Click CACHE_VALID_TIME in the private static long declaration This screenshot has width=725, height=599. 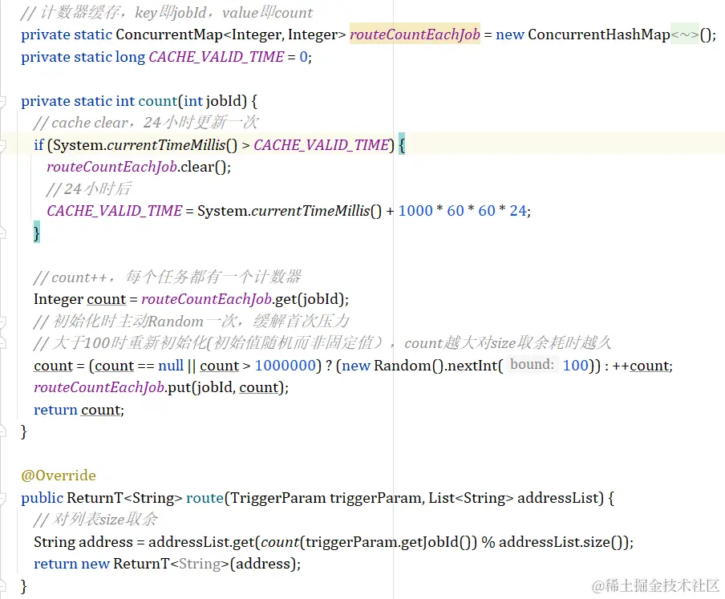(217, 57)
